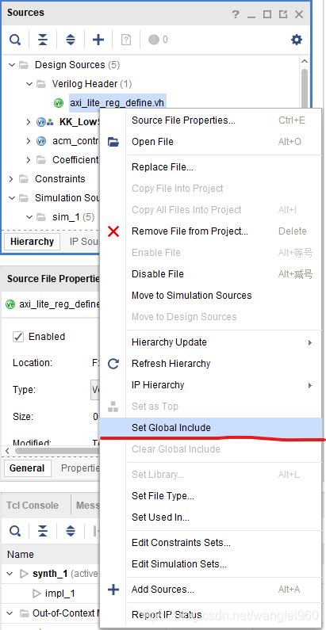The height and width of the screenshot is (630, 326).
Task: Collapse the Design Sources tree node
Action: [12, 65]
